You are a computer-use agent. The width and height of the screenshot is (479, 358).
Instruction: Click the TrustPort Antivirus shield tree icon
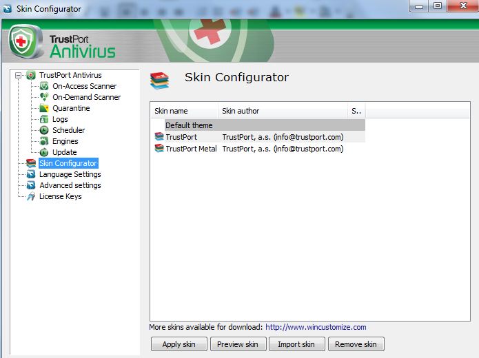coord(31,75)
